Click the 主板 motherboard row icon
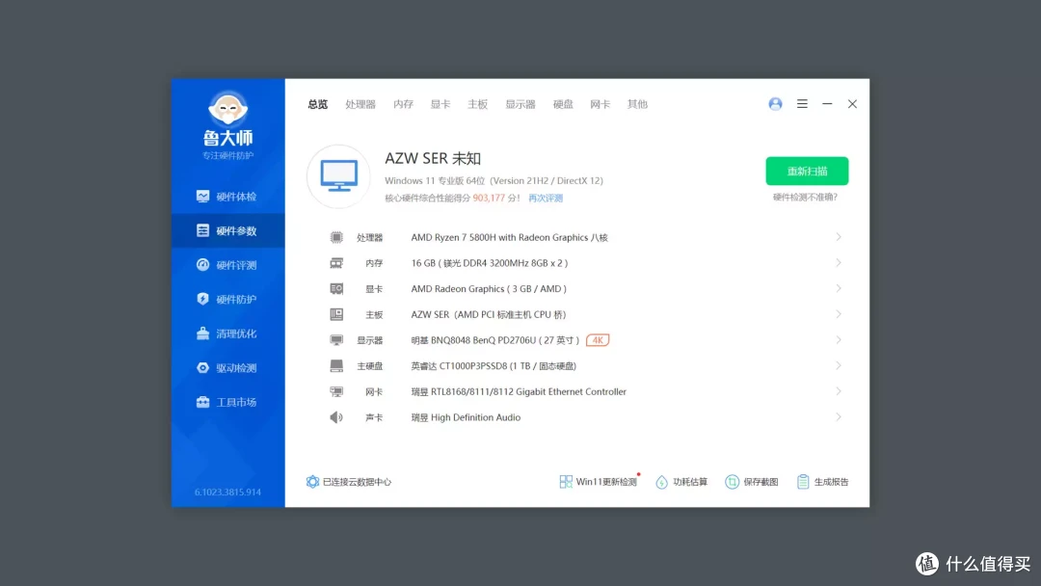 (x=336, y=314)
